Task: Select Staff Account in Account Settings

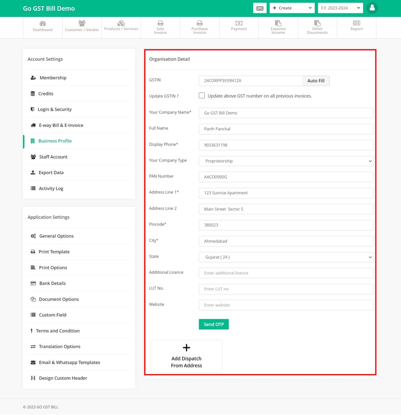Action: [53, 157]
